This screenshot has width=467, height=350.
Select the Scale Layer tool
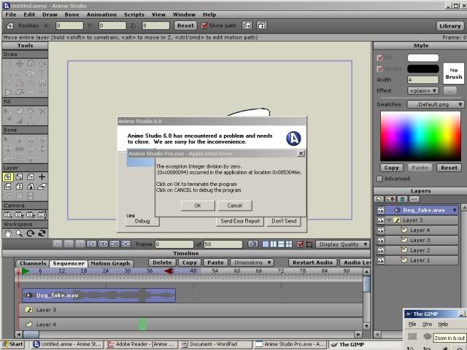20,177
